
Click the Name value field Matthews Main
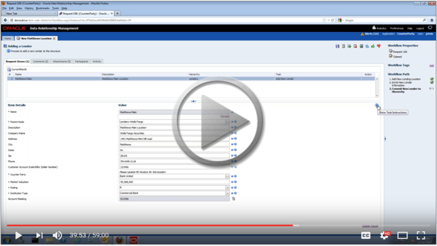(x=175, y=113)
